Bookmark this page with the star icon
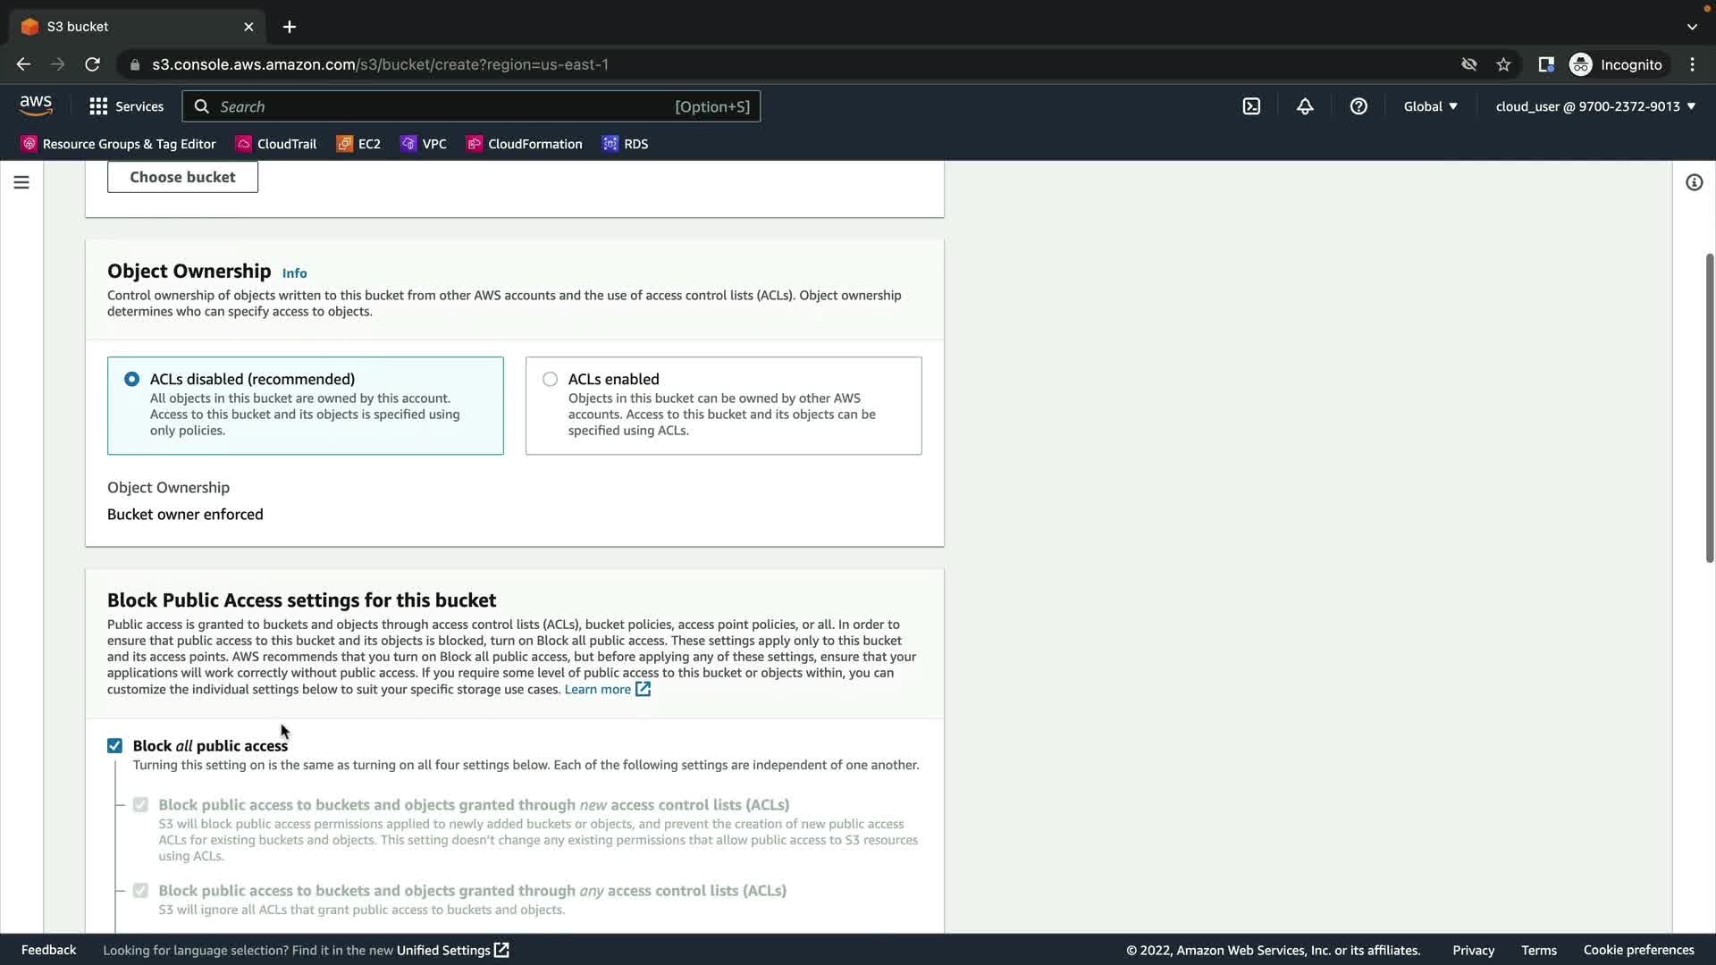The width and height of the screenshot is (1716, 965). pos(1503,64)
